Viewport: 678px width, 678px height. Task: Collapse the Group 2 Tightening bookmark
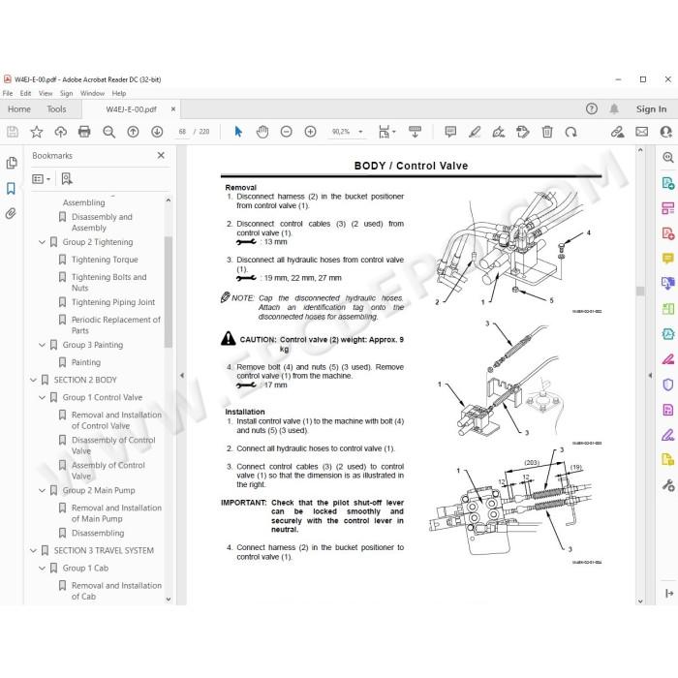click(x=42, y=242)
